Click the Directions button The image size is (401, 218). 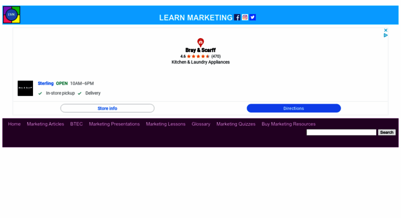[294, 108]
